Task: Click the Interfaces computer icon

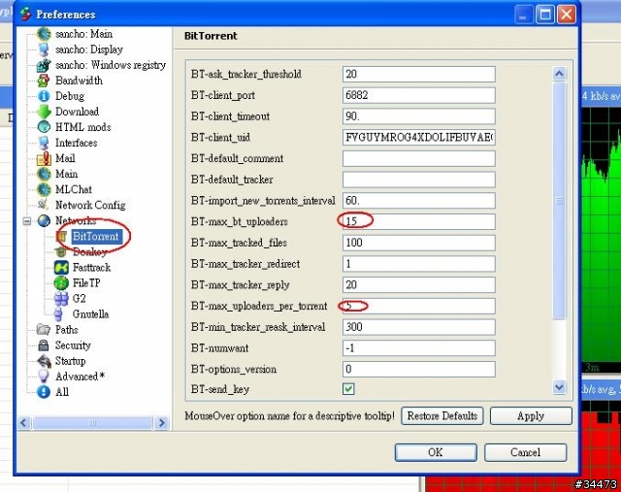Action: tap(44, 143)
